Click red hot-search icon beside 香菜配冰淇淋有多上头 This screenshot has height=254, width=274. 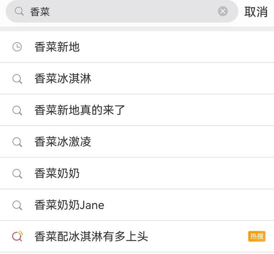click(x=17, y=236)
